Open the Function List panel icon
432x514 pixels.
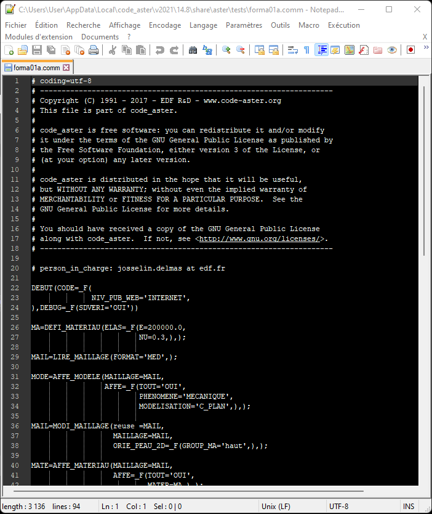pyautogui.click(x=364, y=50)
